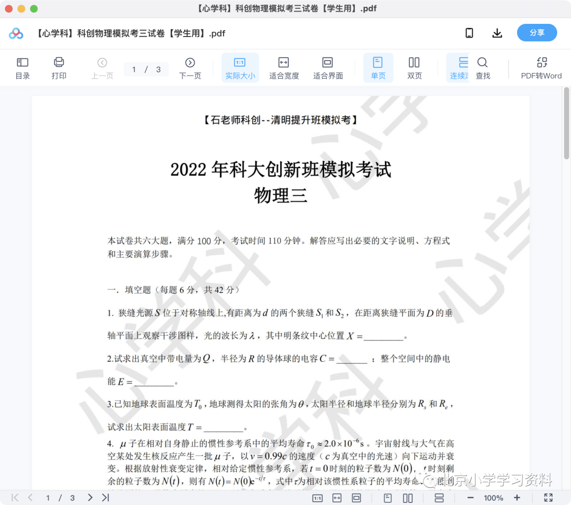The height and width of the screenshot is (505, 571).
Task: Click bottom bar continuous scroll icon
Action: tap(439, 498)
